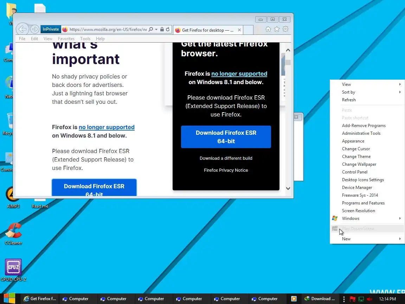Open Control Panel from the context menu

point(367,172)
